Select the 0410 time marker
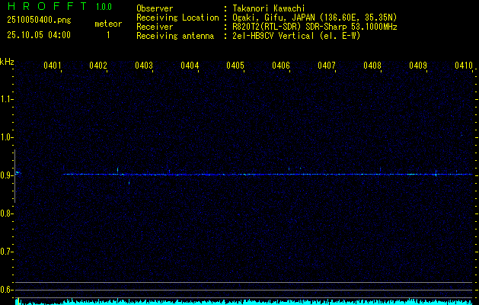The image size is (479, 305). pyautogui.click(x=464, y=66)
